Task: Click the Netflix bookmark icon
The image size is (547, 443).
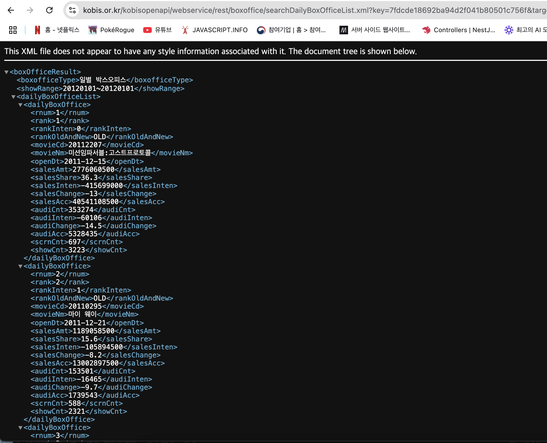Action: pyautogui.click(x=38, y=30)
